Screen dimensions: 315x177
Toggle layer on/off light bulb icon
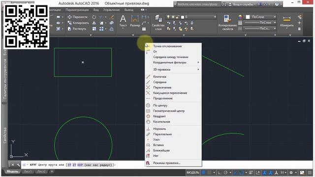[x=168, y=17]
